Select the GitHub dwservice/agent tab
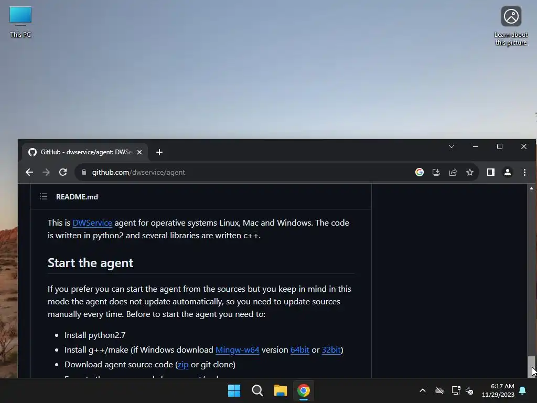Screen dimensions: 537x403 tap(85, 152)
